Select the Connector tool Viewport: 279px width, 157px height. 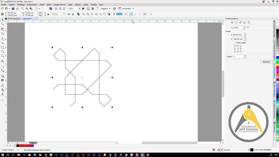[3, 71]
